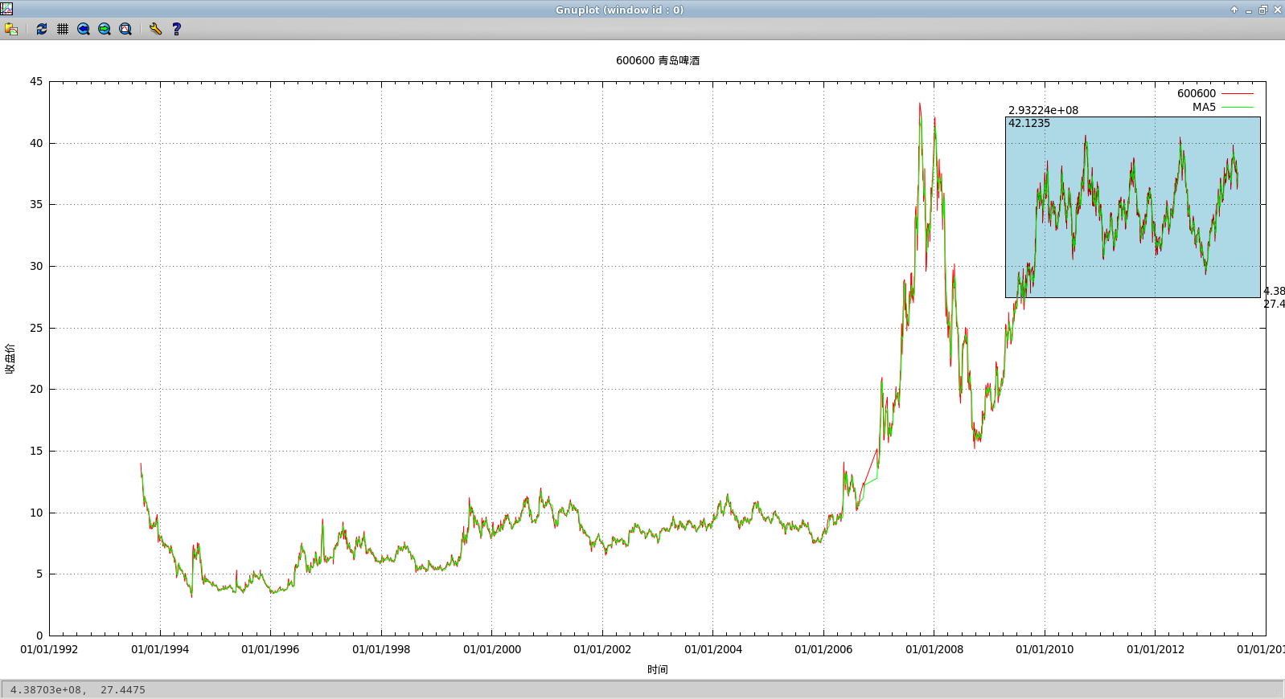Click the y-axis label 收盘价
The height and width of the screenshot is (699, 1285).
click(x=10, y=358)
